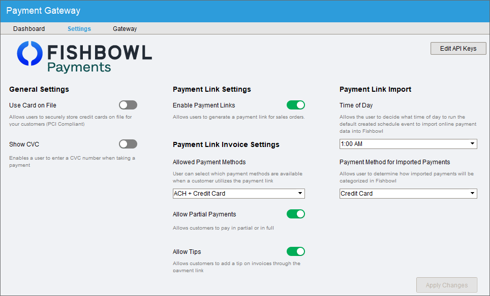Toggle Use Card on File on
The image size is (490, 296).
pos(128,105)
